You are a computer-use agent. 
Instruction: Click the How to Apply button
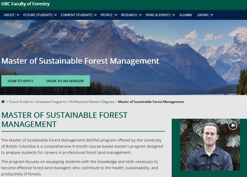tap(21, 81)
